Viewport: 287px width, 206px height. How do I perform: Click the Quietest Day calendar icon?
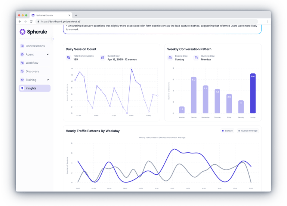[196, 58]
